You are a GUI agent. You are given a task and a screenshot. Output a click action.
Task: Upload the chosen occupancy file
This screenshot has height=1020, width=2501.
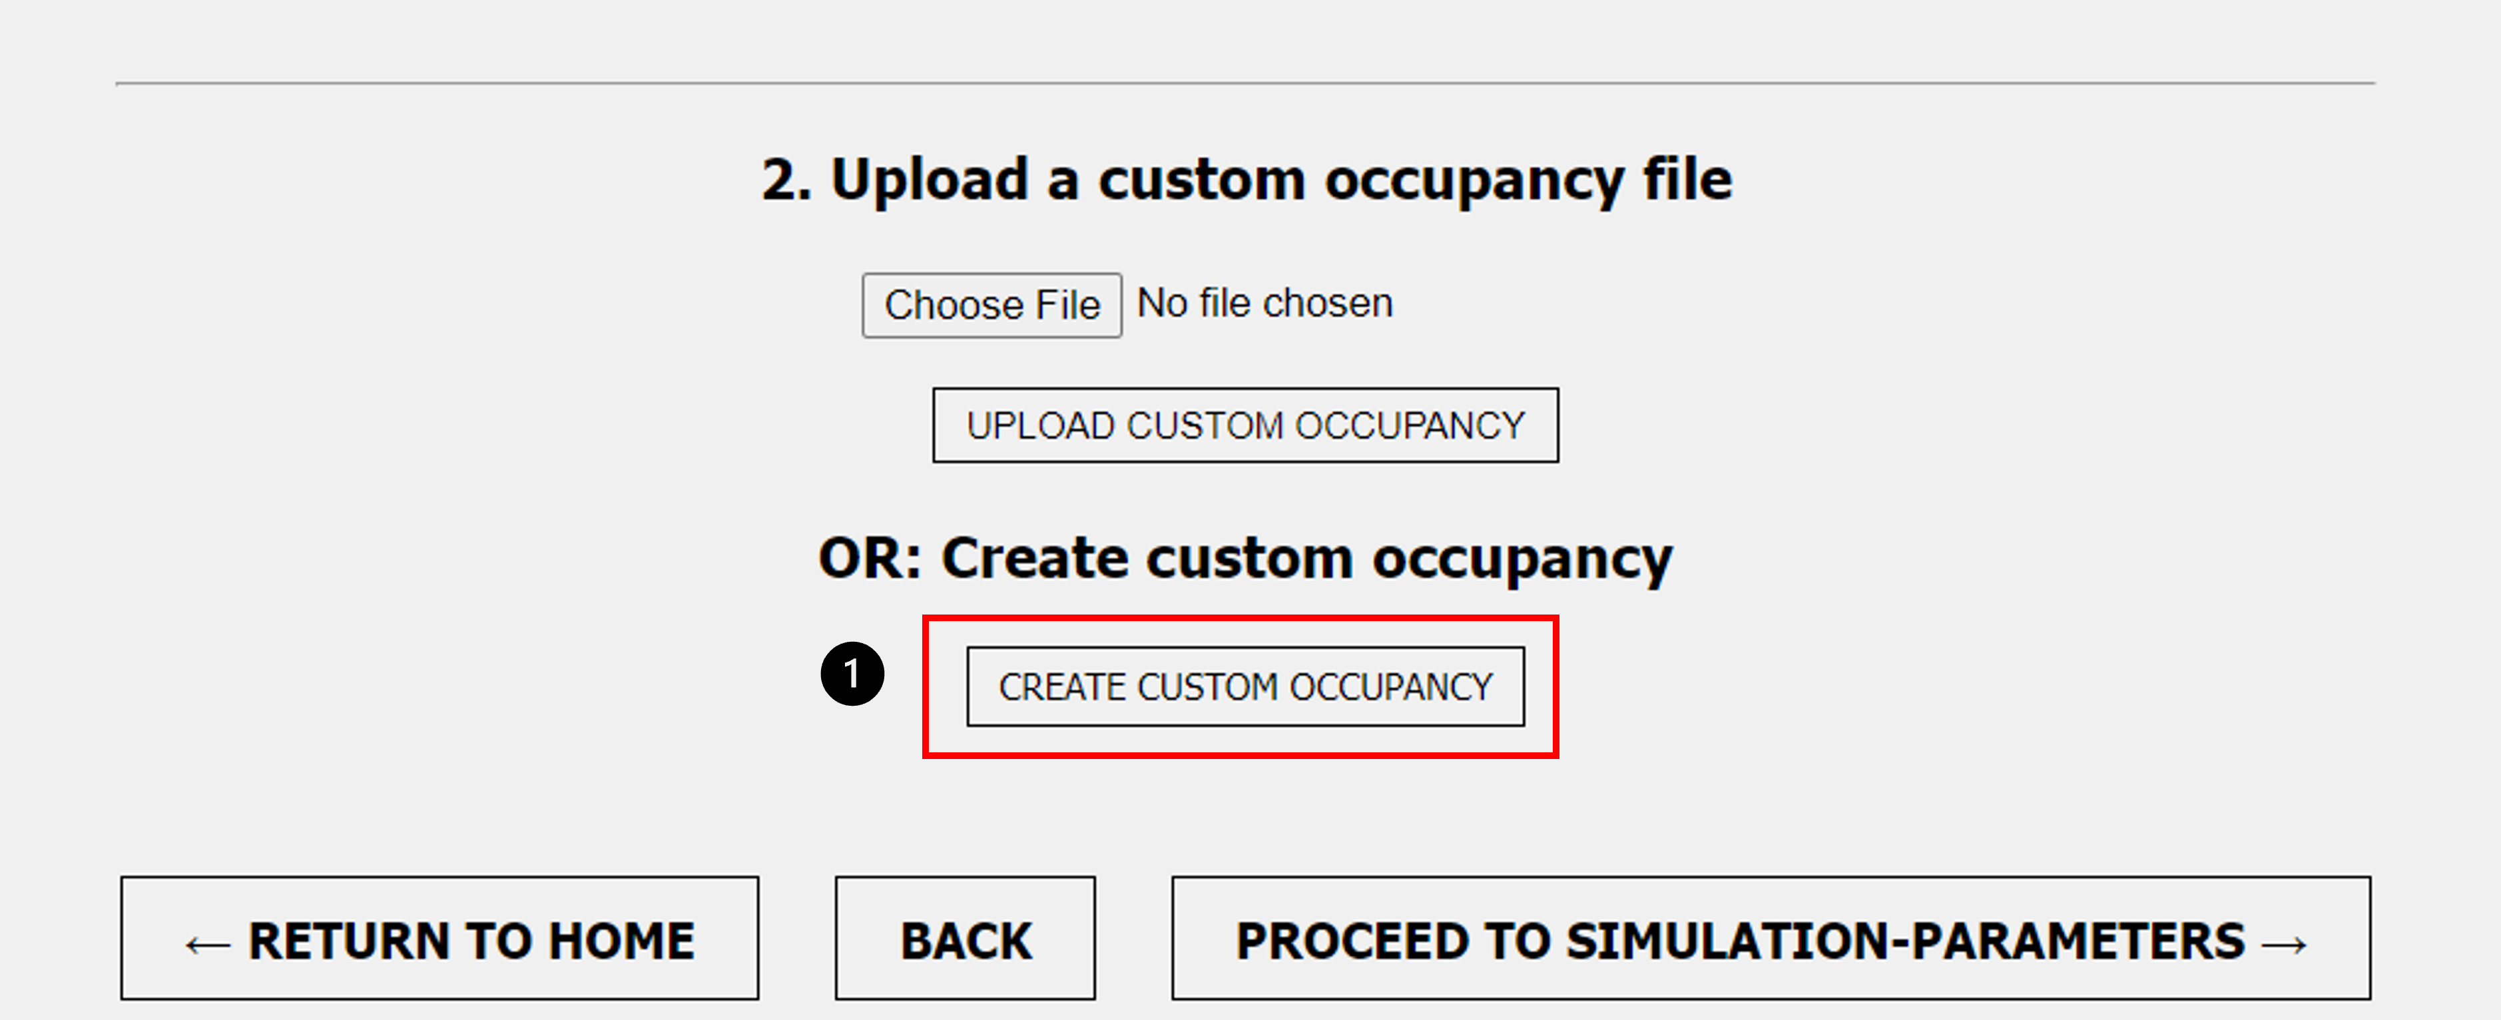pyautogui.click(x=1246, y=425)
